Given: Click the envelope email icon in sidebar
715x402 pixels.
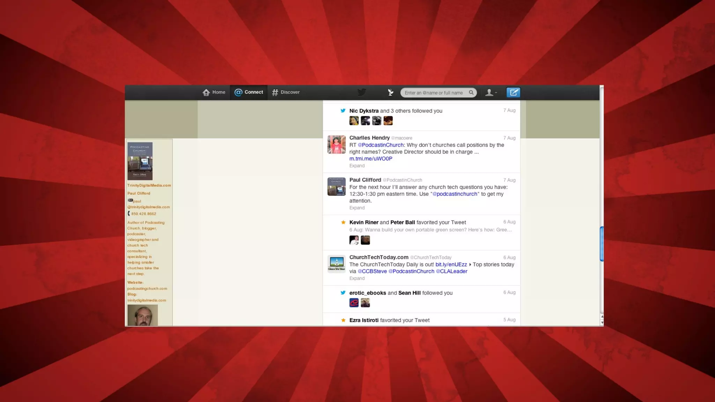Looking at the screenshot, I should 130,200.
